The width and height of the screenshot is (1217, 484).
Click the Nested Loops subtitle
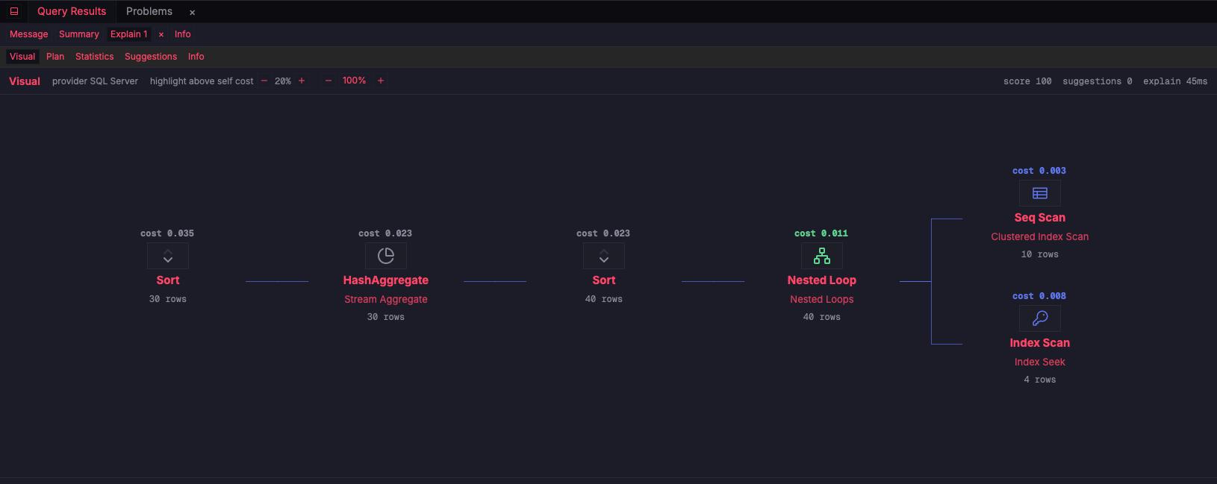[x=822, y=299]
